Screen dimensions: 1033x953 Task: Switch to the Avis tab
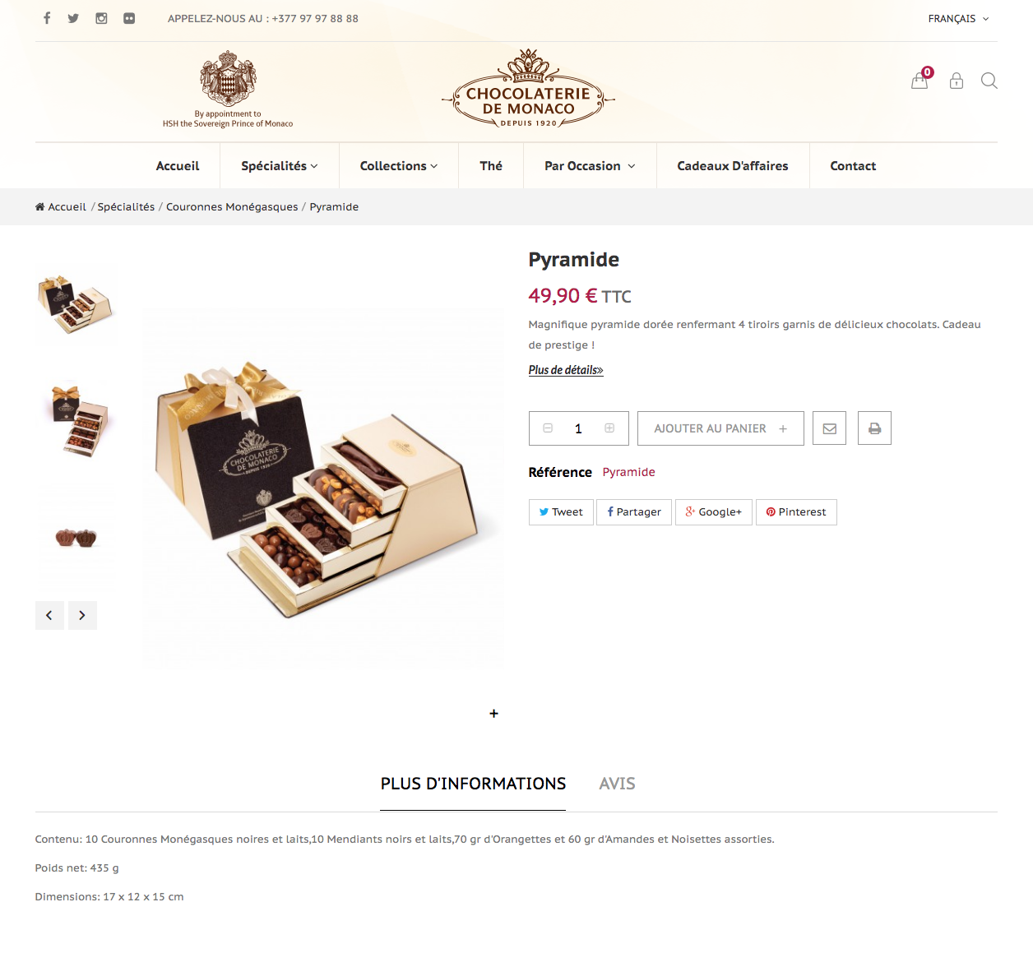coord(617,784)
